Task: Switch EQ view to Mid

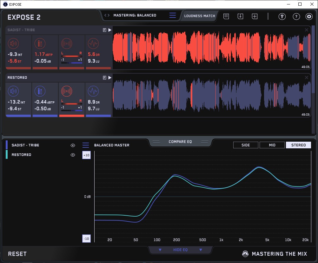Action: (x=272, y=145)
